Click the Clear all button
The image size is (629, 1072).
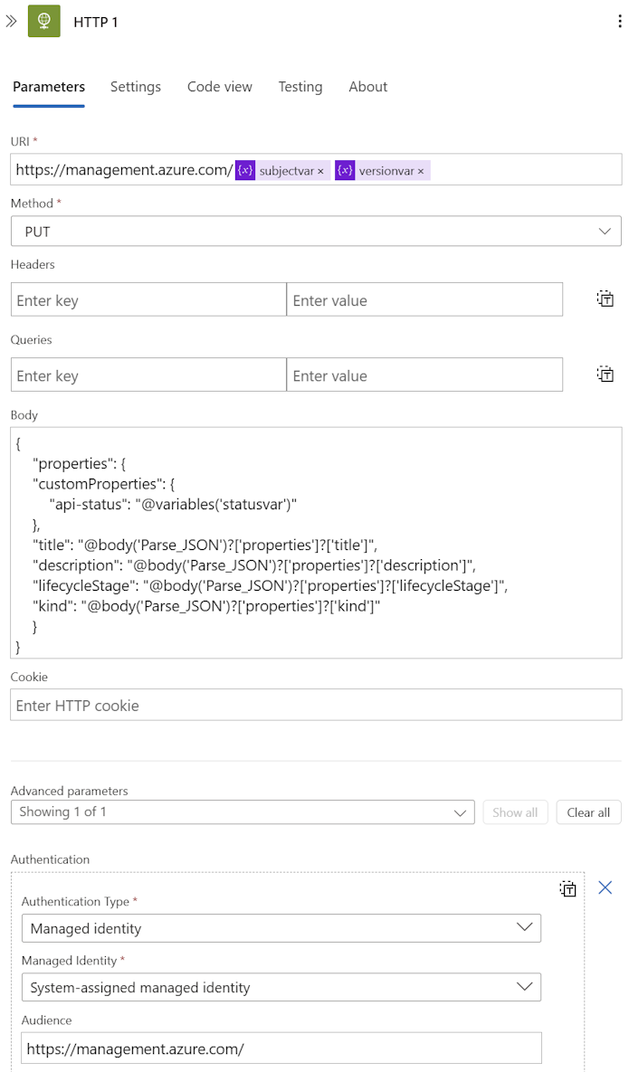(x=588, y=812)
